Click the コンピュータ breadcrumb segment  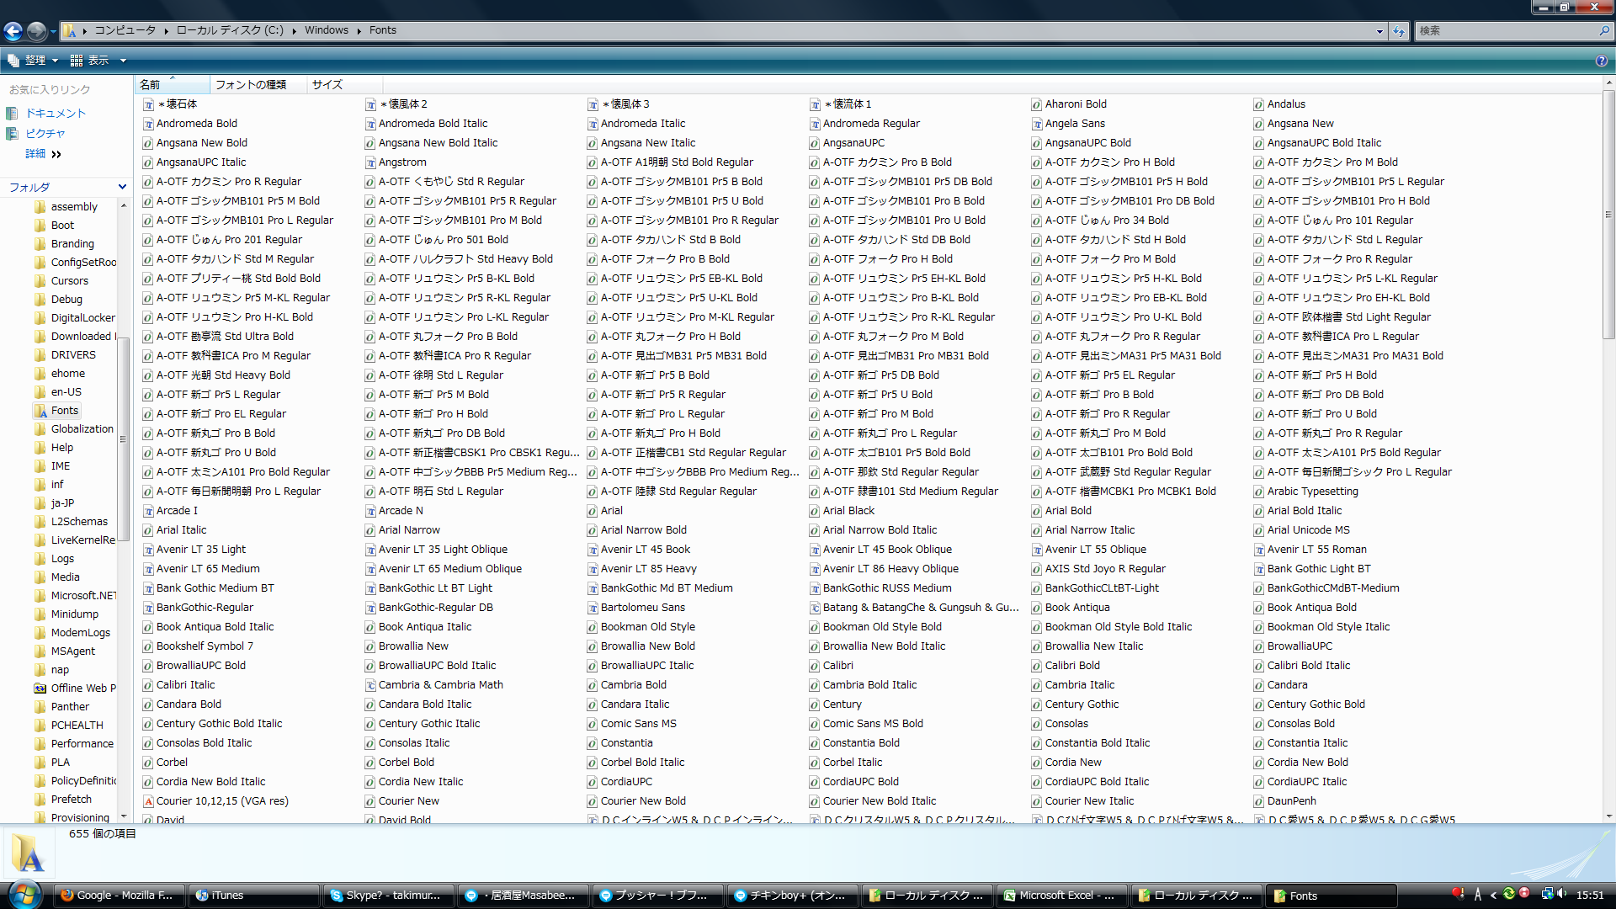(125, 30)
